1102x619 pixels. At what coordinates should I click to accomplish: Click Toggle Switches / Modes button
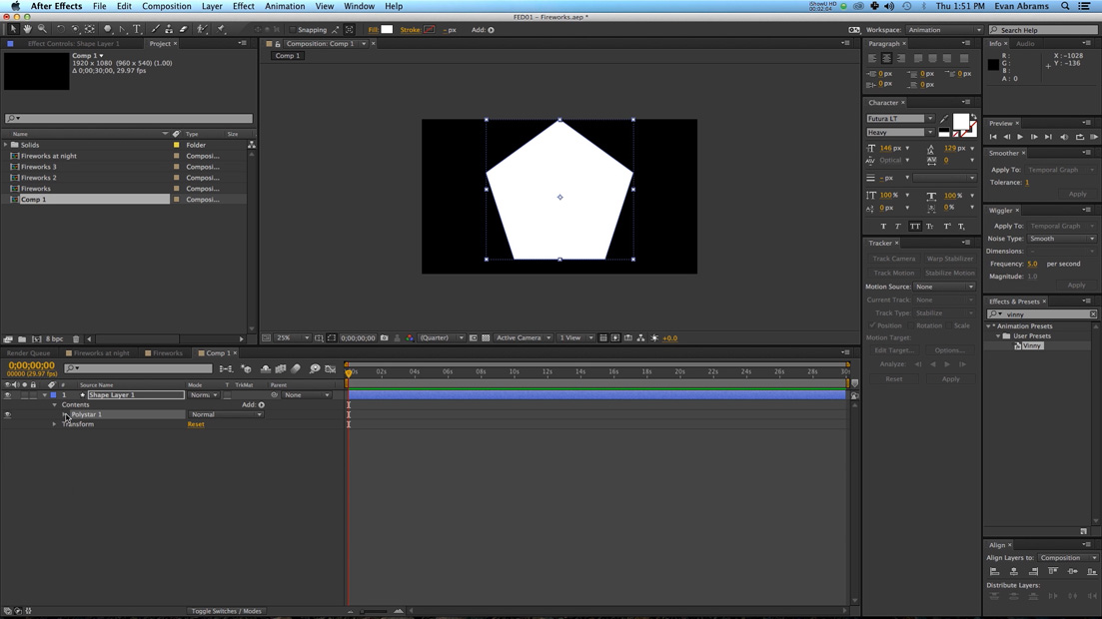227,611
